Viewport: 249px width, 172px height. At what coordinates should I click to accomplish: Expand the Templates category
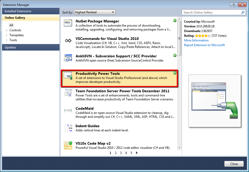[7, 35]
